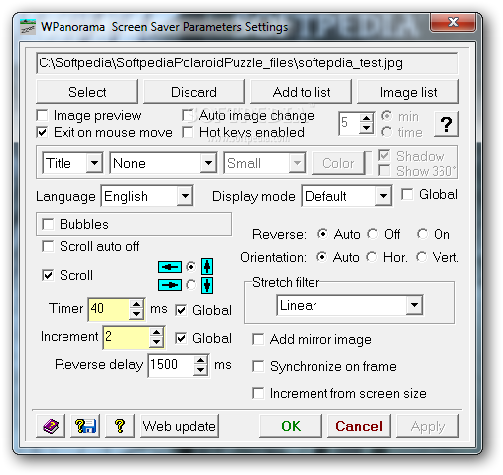Set Reverse to On

click(x=422, y=234)
